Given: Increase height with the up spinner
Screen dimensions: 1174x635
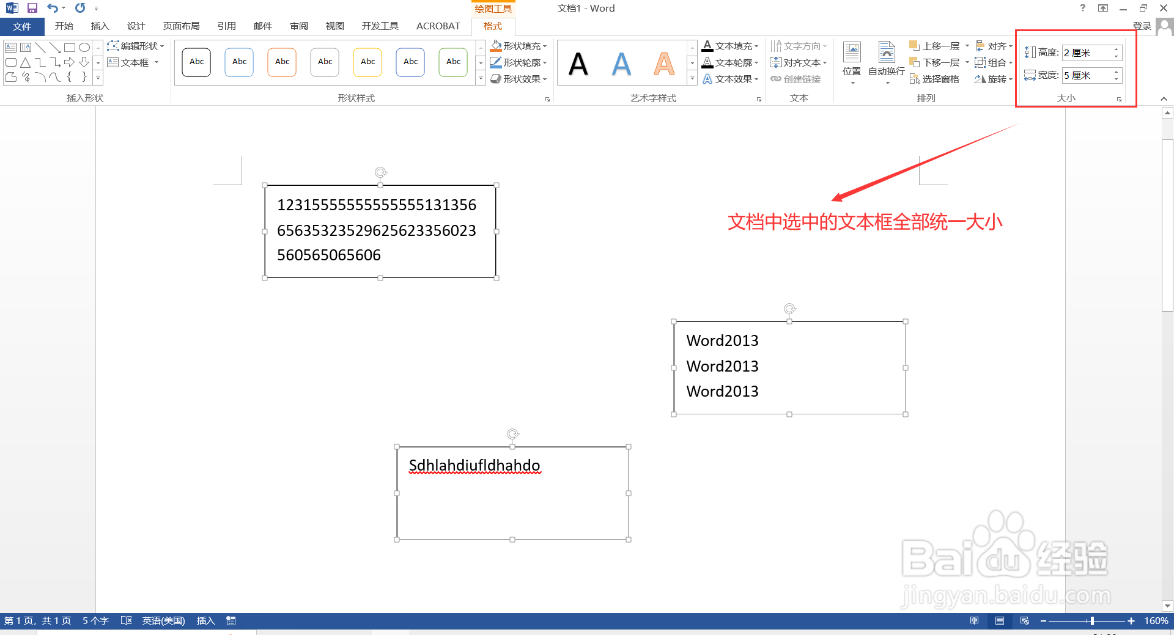Looking at the screenshot, I should point(1117,50).
